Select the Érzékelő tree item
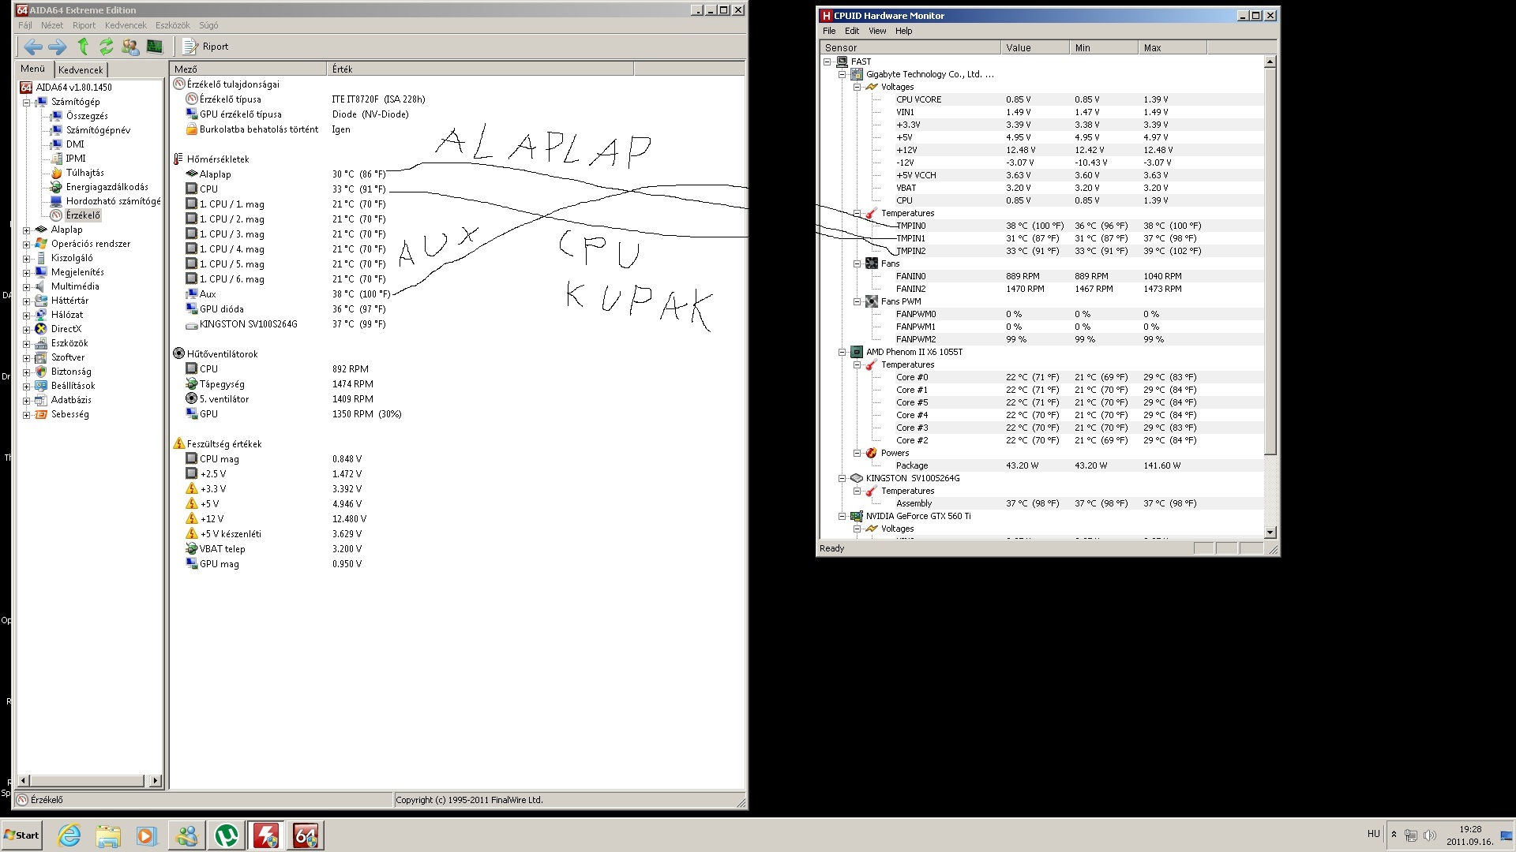Screen dimensions: 1516x852 (83, 215)
